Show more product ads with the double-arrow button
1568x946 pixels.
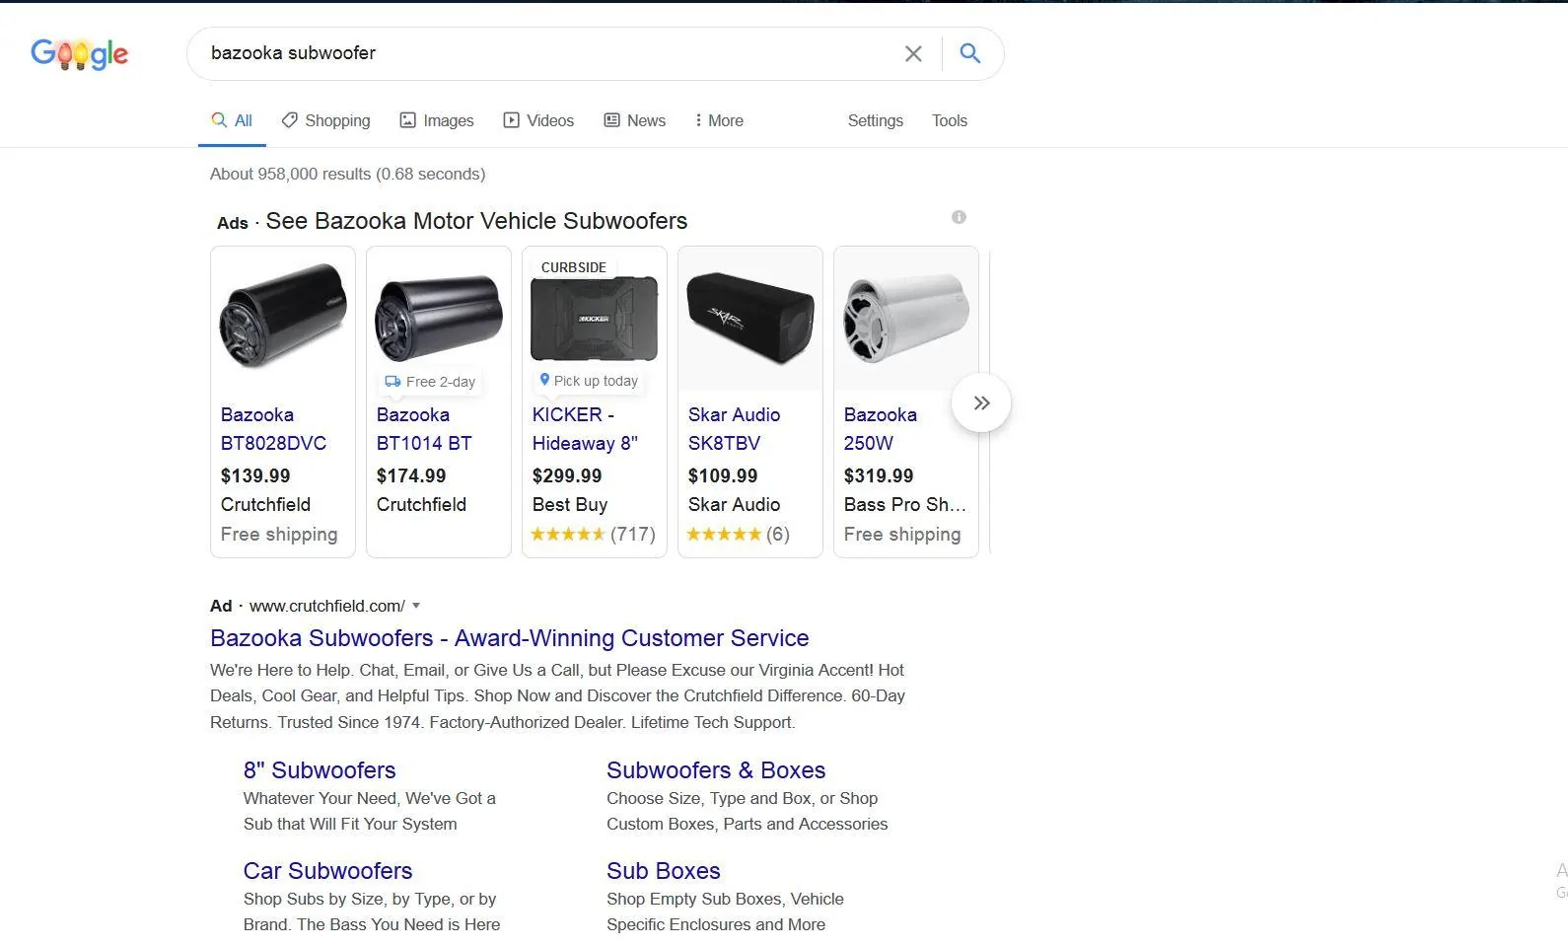pos(981,402)
